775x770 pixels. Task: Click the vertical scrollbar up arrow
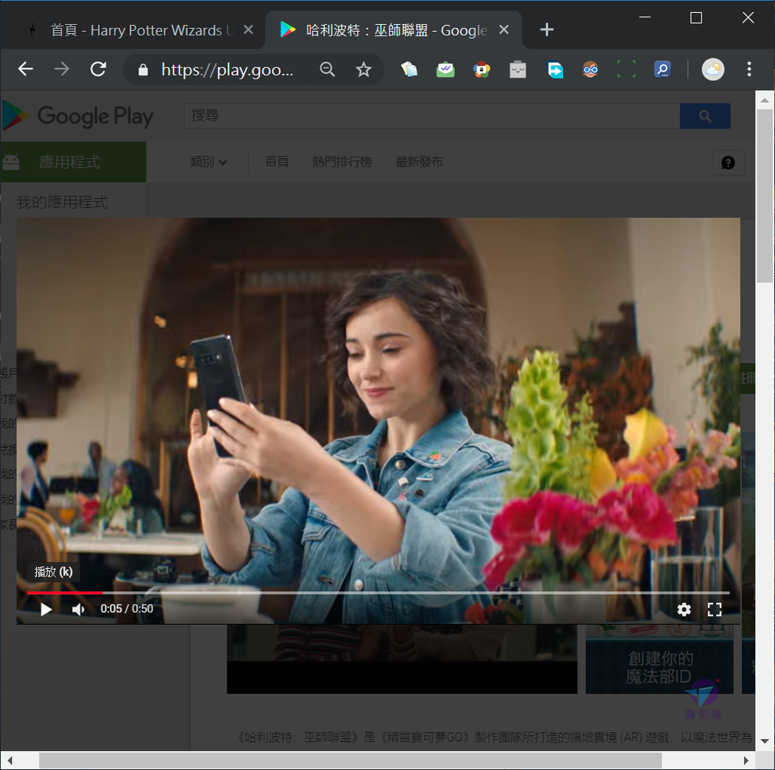[764, 101]
